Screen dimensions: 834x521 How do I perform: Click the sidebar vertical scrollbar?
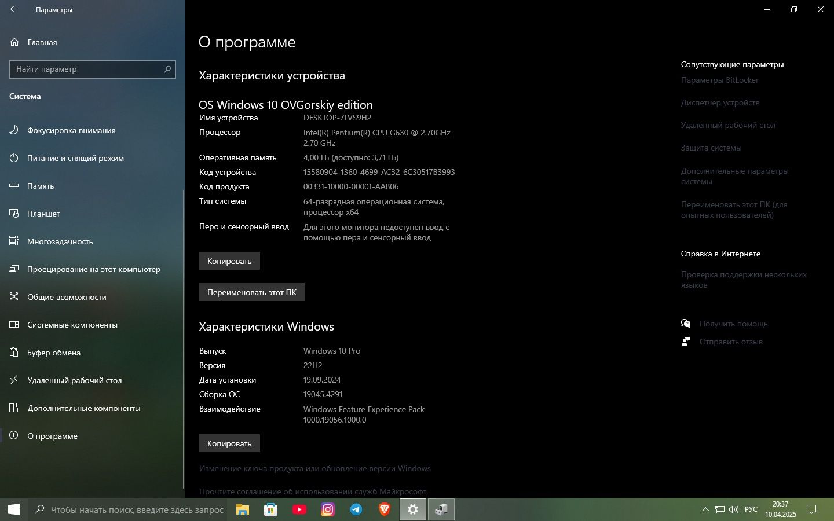click(x=184, y=339)
